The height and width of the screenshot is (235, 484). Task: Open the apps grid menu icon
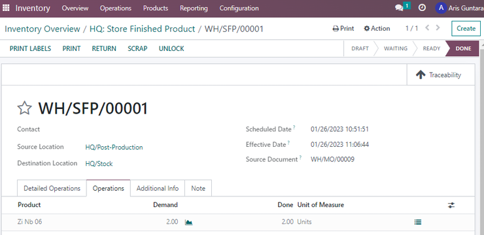coord(6,8)
